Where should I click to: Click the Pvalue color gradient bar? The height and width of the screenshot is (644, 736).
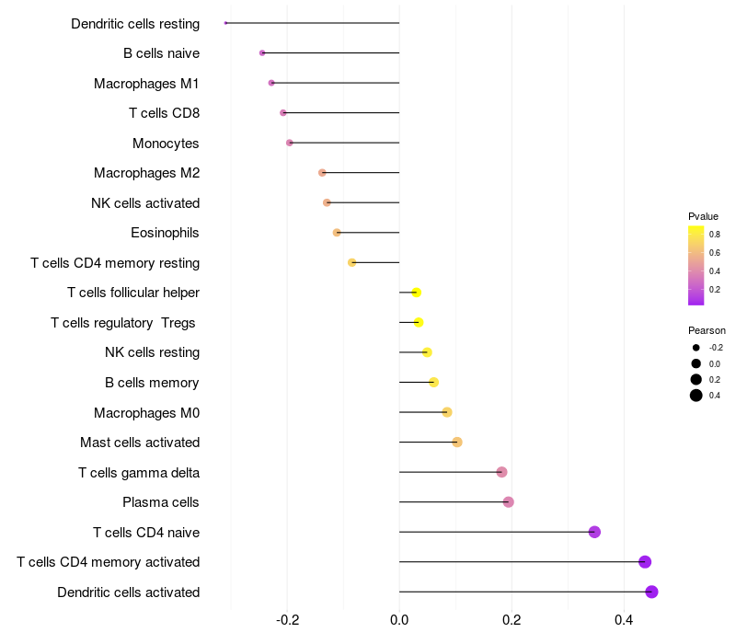tap(696, 265)
